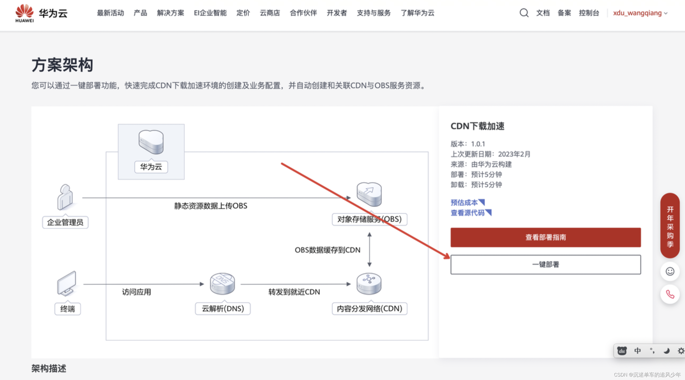Expand the xdu_wangqiang account dropdown

640,13
